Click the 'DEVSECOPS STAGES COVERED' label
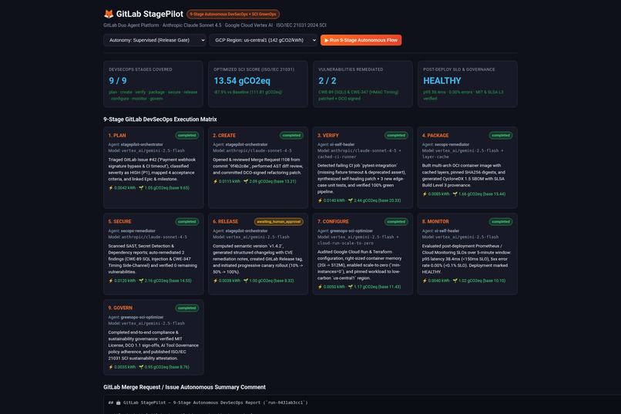This screenshot has width=621, height=414. pyautogui.click(x=140, y=69)
